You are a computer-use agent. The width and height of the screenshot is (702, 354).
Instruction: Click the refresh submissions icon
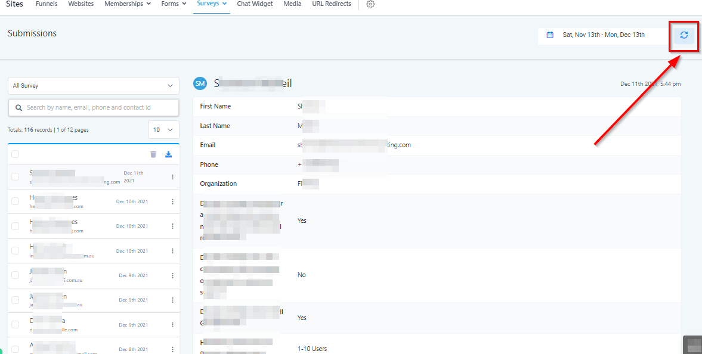tap(684, 35)
